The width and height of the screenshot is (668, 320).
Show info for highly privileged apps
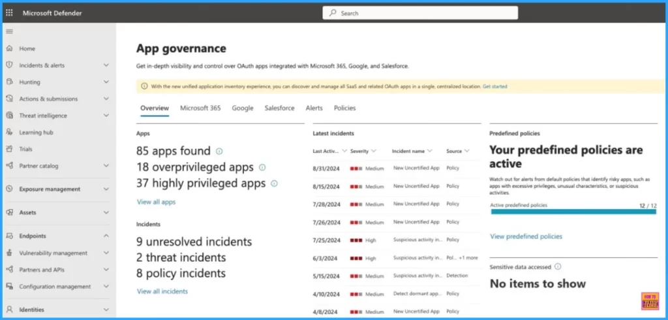(274, 184)
